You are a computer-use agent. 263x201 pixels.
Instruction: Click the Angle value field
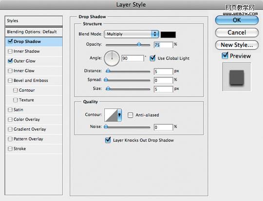[132, 59]
